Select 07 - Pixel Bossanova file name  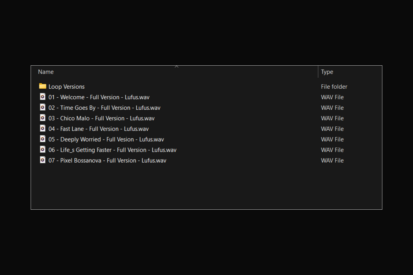(107, 161)
